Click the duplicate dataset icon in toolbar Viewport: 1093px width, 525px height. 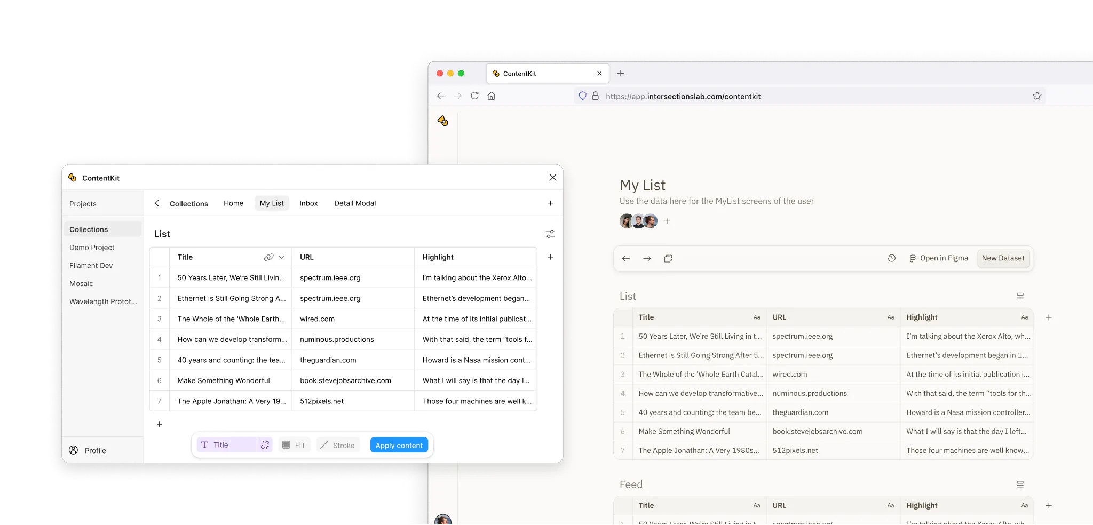click(x=668, y=258)
